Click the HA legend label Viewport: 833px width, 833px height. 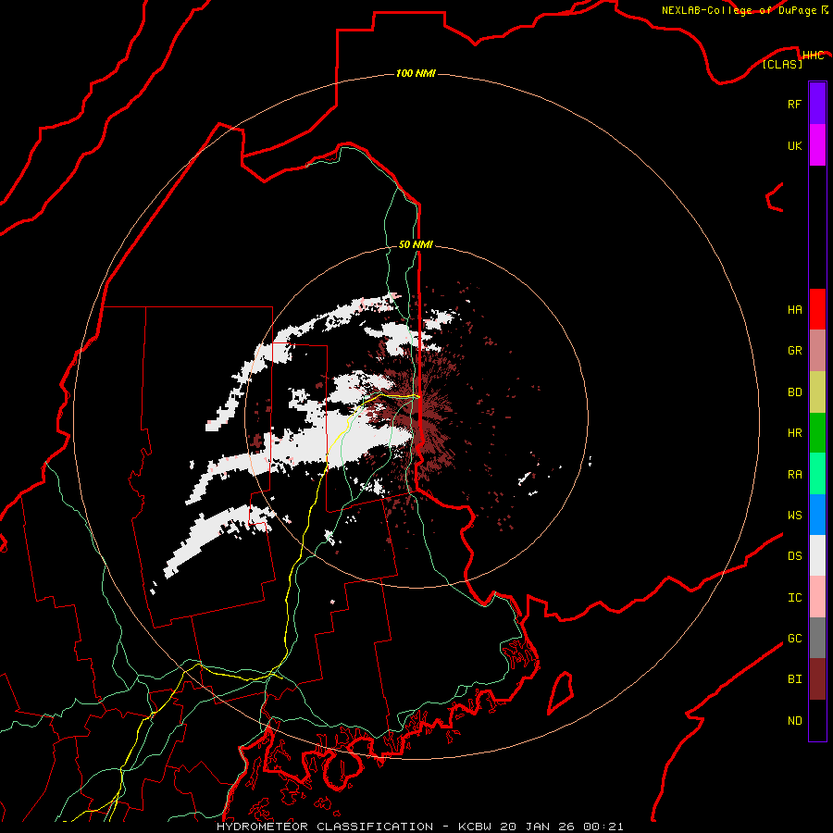pos(794,309)
